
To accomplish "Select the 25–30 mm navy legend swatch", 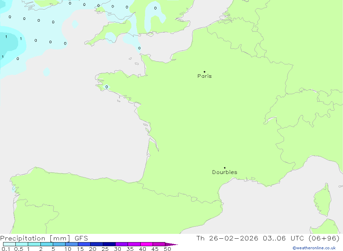I will click(x=109, y=244).
